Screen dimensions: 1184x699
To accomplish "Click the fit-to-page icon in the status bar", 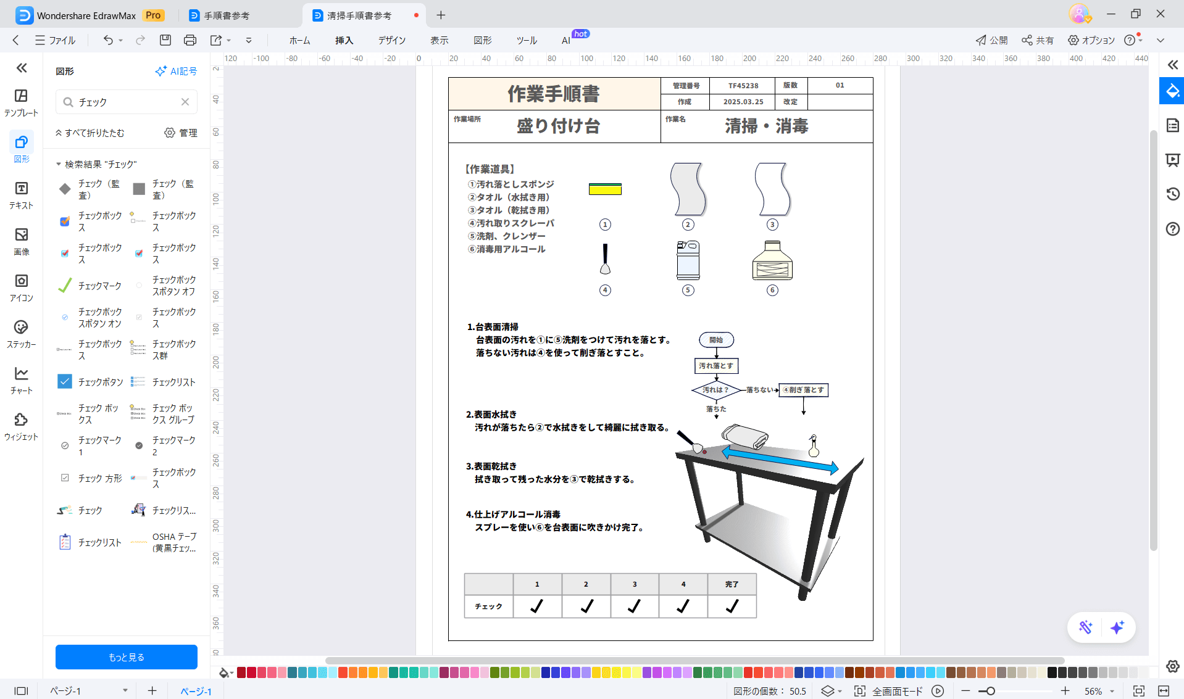I will [1138, 691].
